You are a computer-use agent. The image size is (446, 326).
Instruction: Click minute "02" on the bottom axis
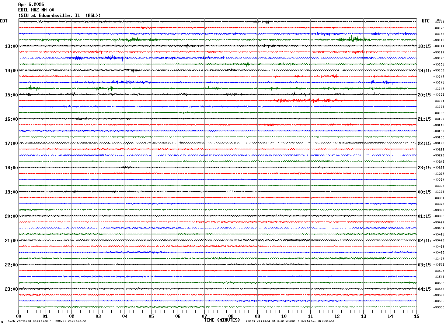pyautogui.click(x=72, y=316)
